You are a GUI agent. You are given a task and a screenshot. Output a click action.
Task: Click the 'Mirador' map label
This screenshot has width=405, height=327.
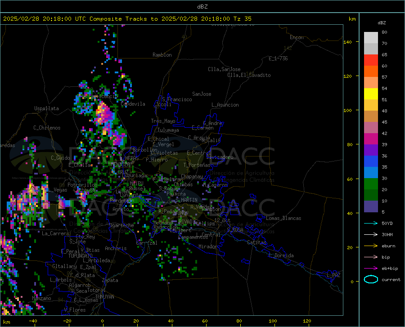click(207, 246)
